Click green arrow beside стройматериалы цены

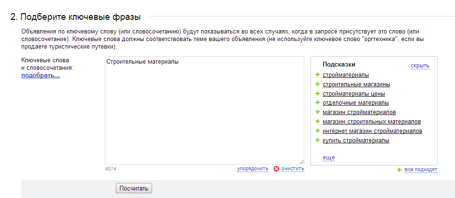point(318,94)
